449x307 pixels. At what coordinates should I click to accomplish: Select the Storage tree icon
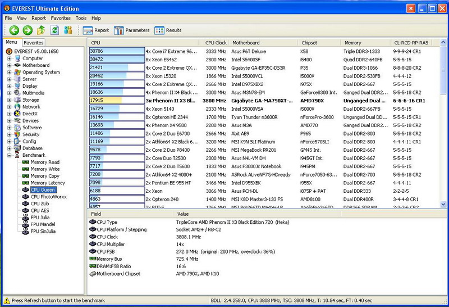17,100
